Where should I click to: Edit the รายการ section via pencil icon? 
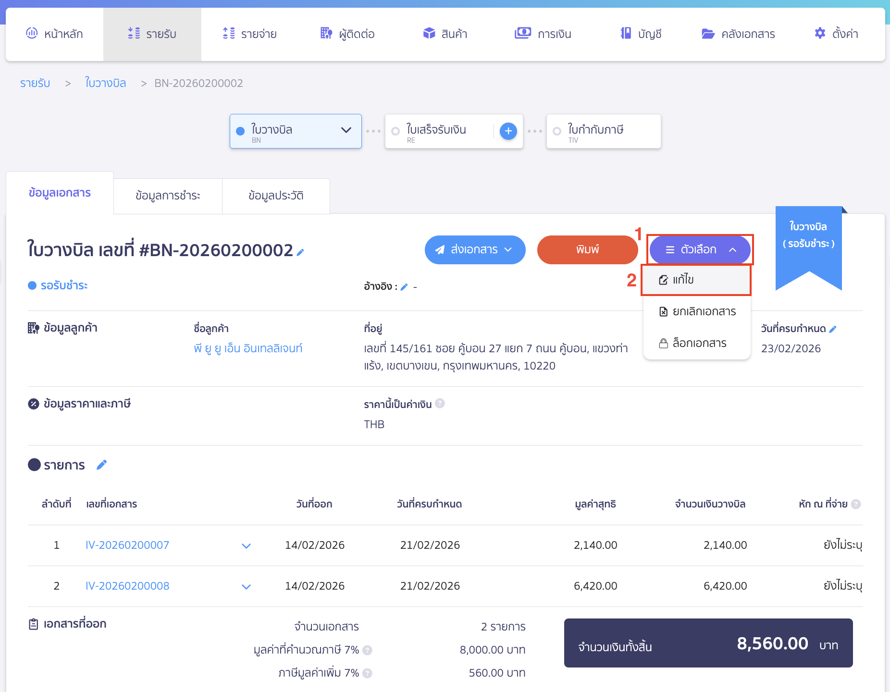click(101, 465)
